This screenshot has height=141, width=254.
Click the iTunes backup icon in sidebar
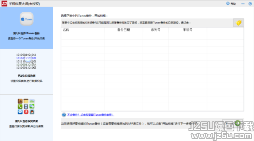pos(27,19)
